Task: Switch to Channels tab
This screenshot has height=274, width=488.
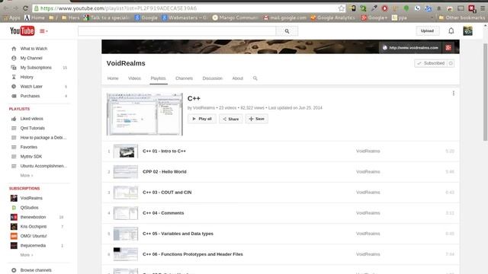Action: point(184,78)
